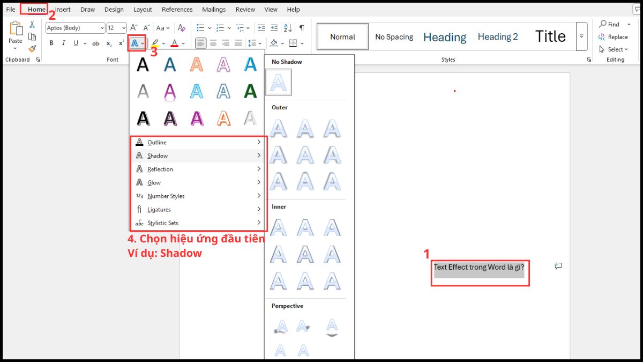This screenshot has width=643, height=362.
Task: Select the Cut scissors icon
Action: [32, 24]
